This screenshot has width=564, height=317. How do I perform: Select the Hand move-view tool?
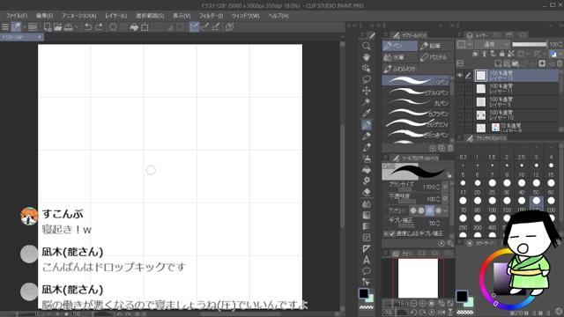[x=367, y=57]
